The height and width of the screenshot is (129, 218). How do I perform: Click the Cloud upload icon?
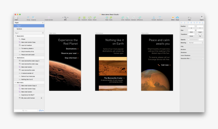(x=177, y=17)
